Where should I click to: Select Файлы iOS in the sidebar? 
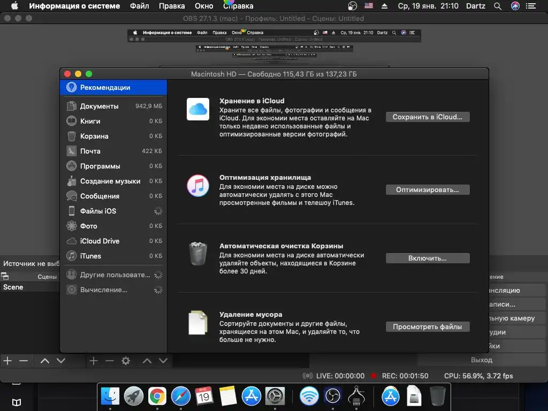click(x=113, y=211)
